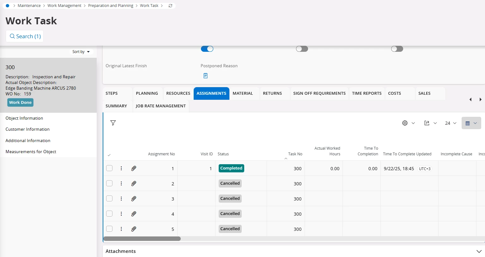This screenshot has width=485, height=257.
Task: Expand the Attachments section chevron
Action: (x=479, y=251)
